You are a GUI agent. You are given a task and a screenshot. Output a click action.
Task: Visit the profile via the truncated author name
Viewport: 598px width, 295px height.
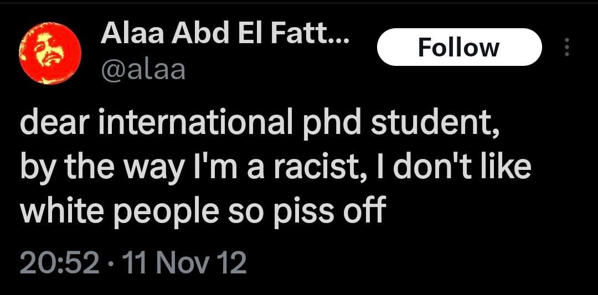[225, 37]
